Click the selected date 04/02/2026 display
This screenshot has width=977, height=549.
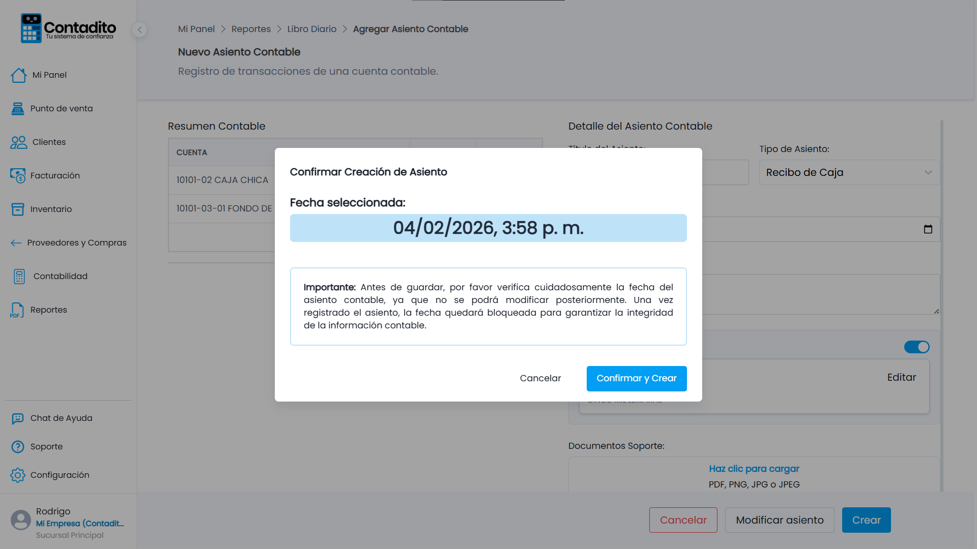tap(488, 228)
